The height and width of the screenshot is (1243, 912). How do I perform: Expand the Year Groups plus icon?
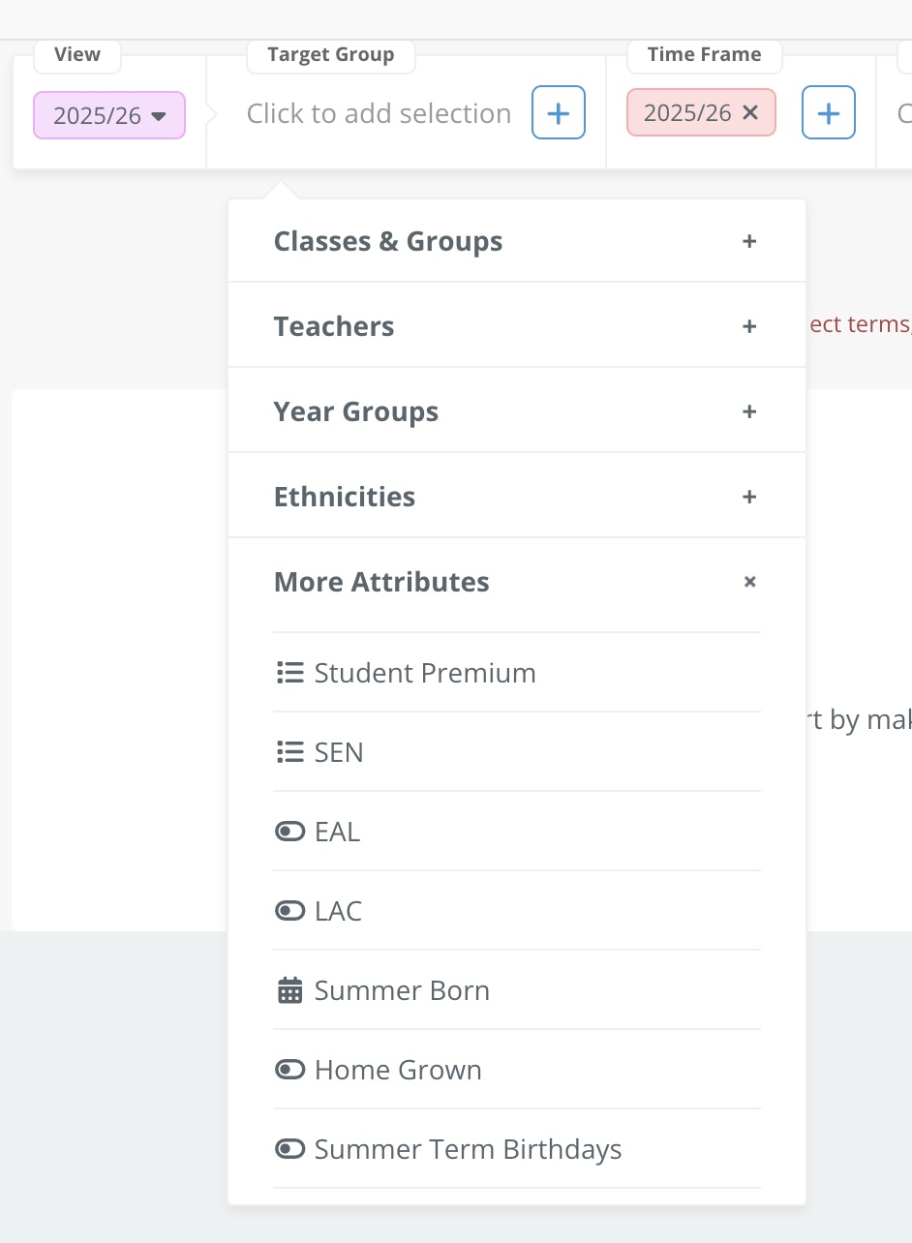748,411
